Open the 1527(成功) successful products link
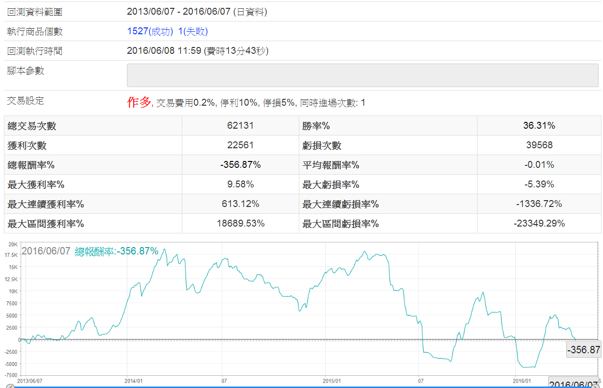603x388 pixels. [150, 31]
